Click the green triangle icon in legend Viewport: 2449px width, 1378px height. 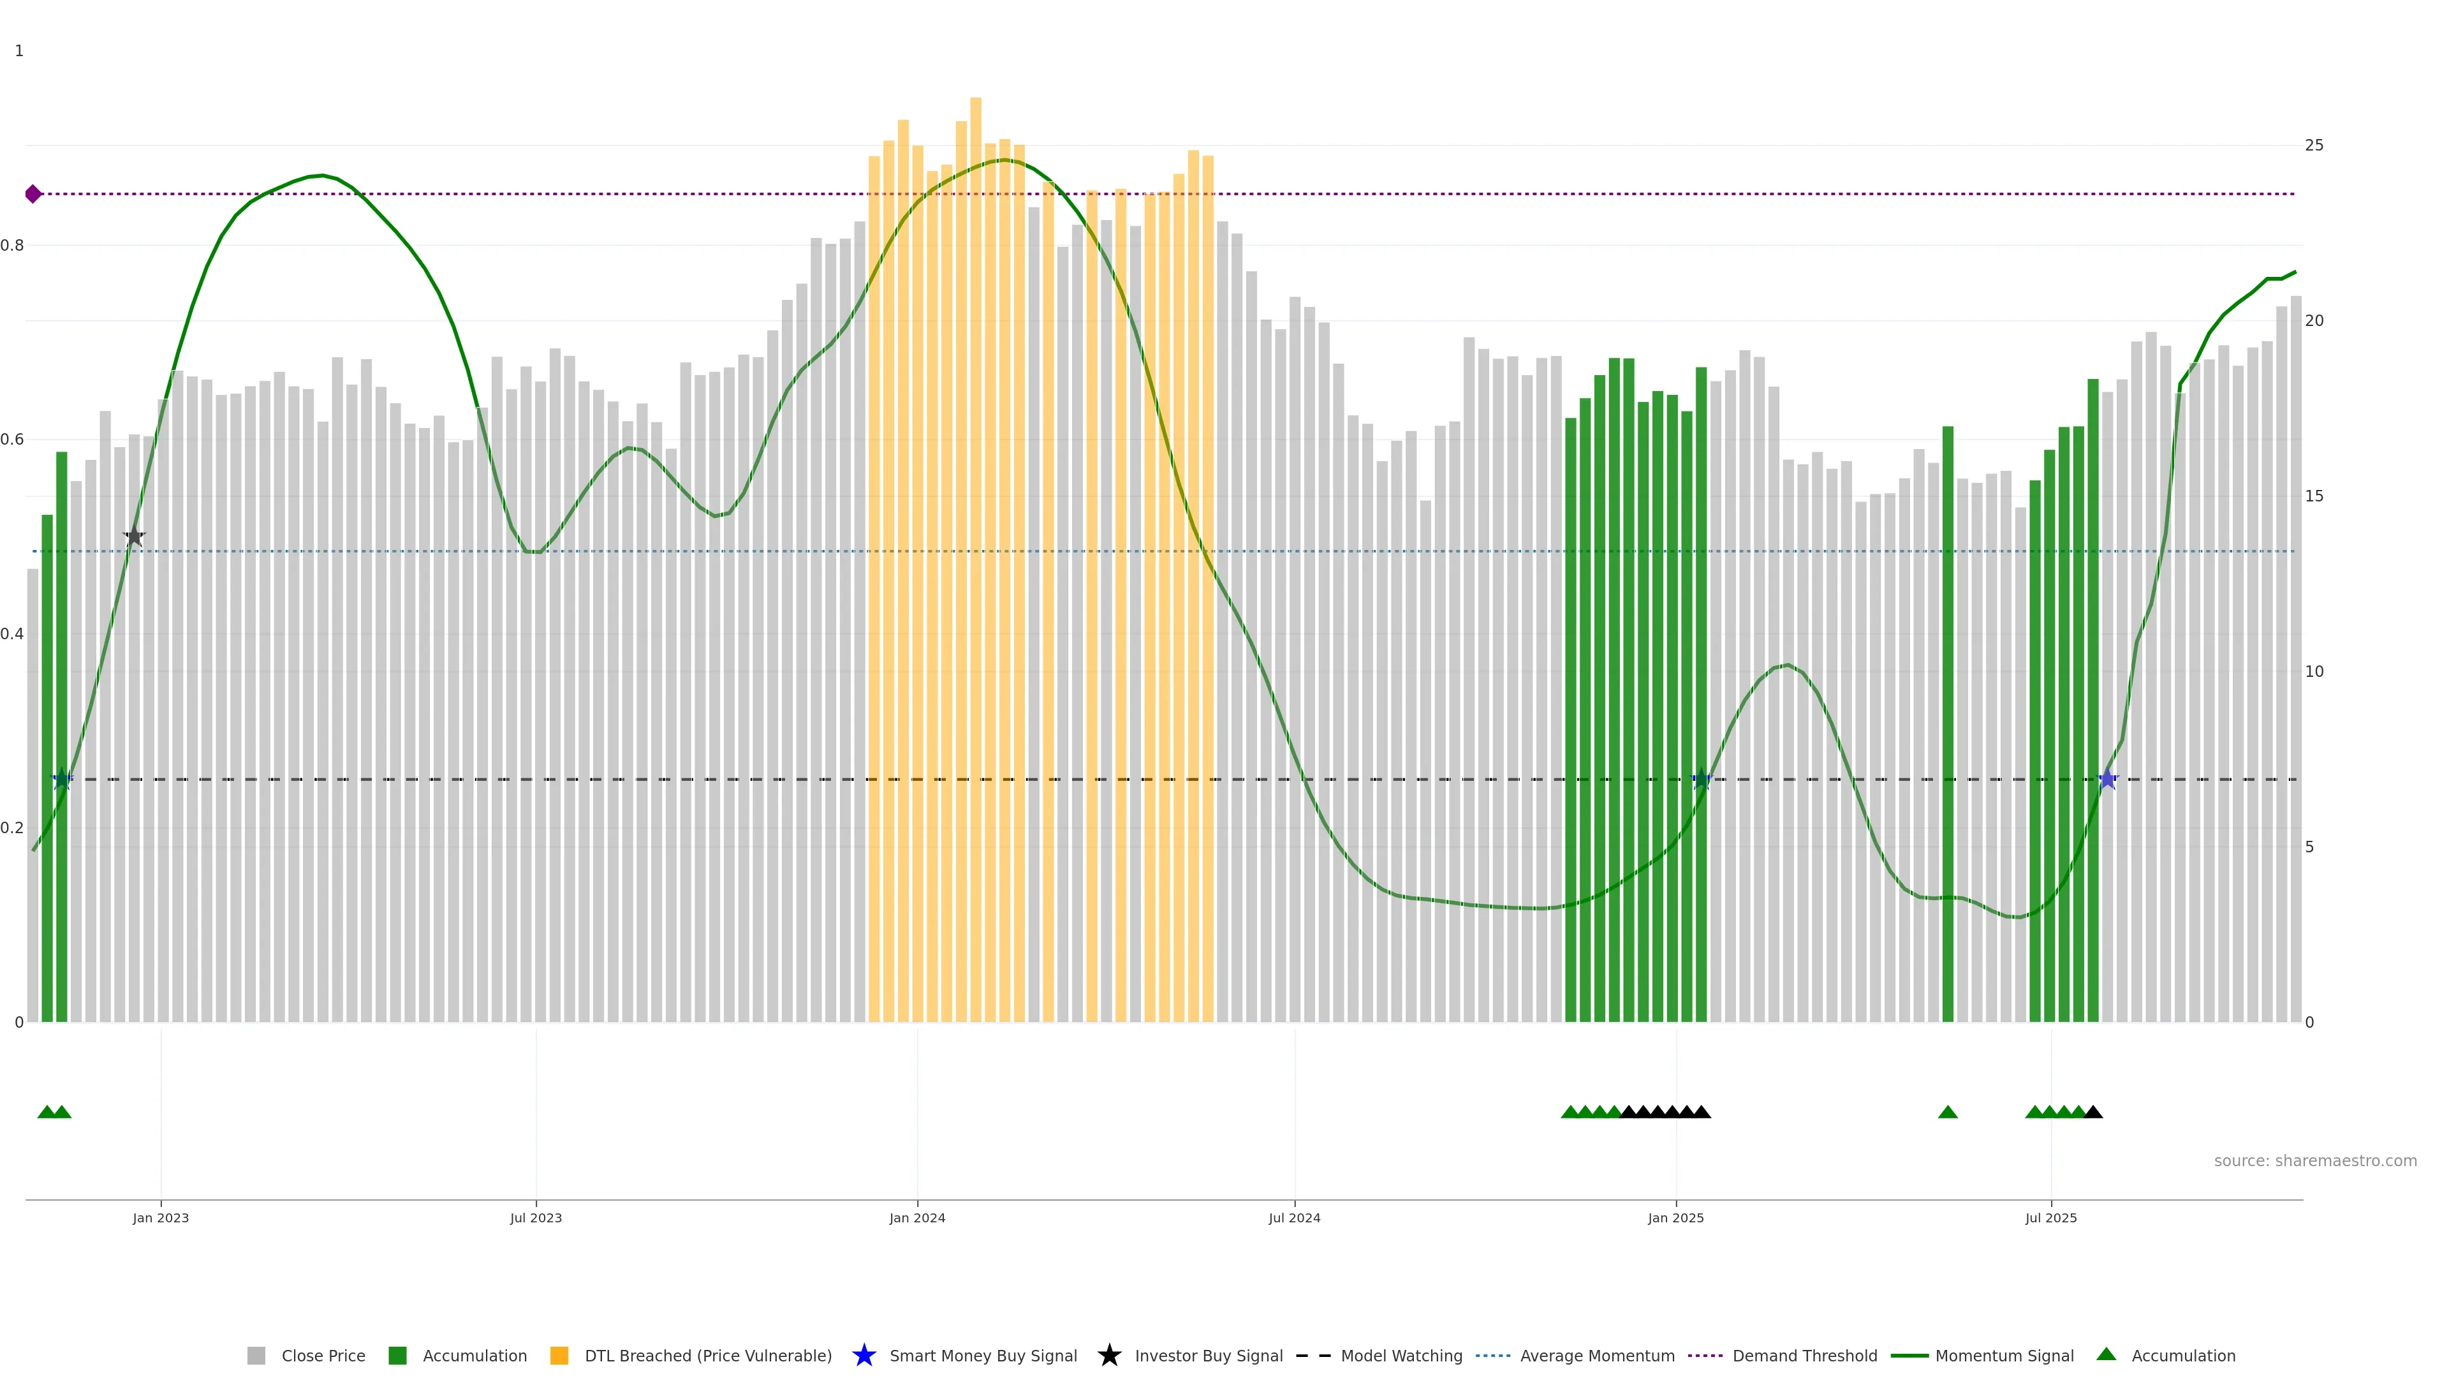(x=2106, y=1354)
